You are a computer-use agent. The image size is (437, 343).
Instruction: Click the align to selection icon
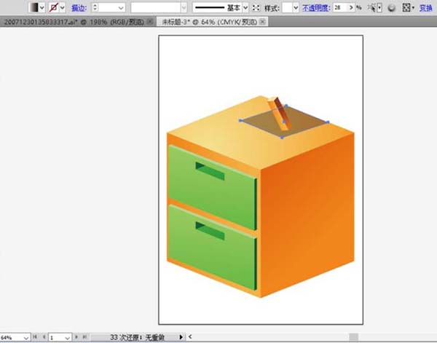[406, 8]
